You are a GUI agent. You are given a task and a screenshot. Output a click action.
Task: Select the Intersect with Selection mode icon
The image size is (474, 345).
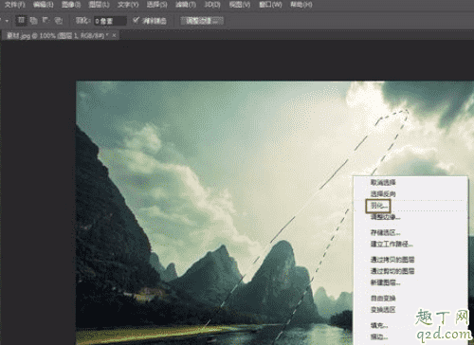click(x=59, y=21)
